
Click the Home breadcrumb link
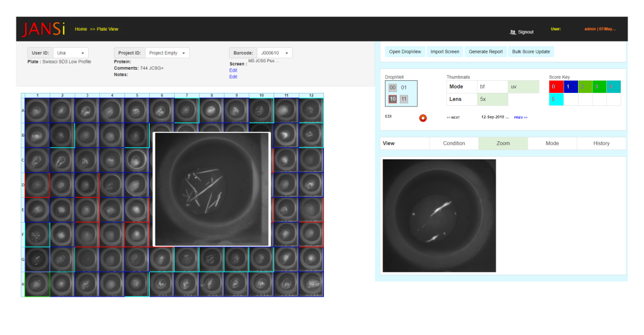[80, 29]
